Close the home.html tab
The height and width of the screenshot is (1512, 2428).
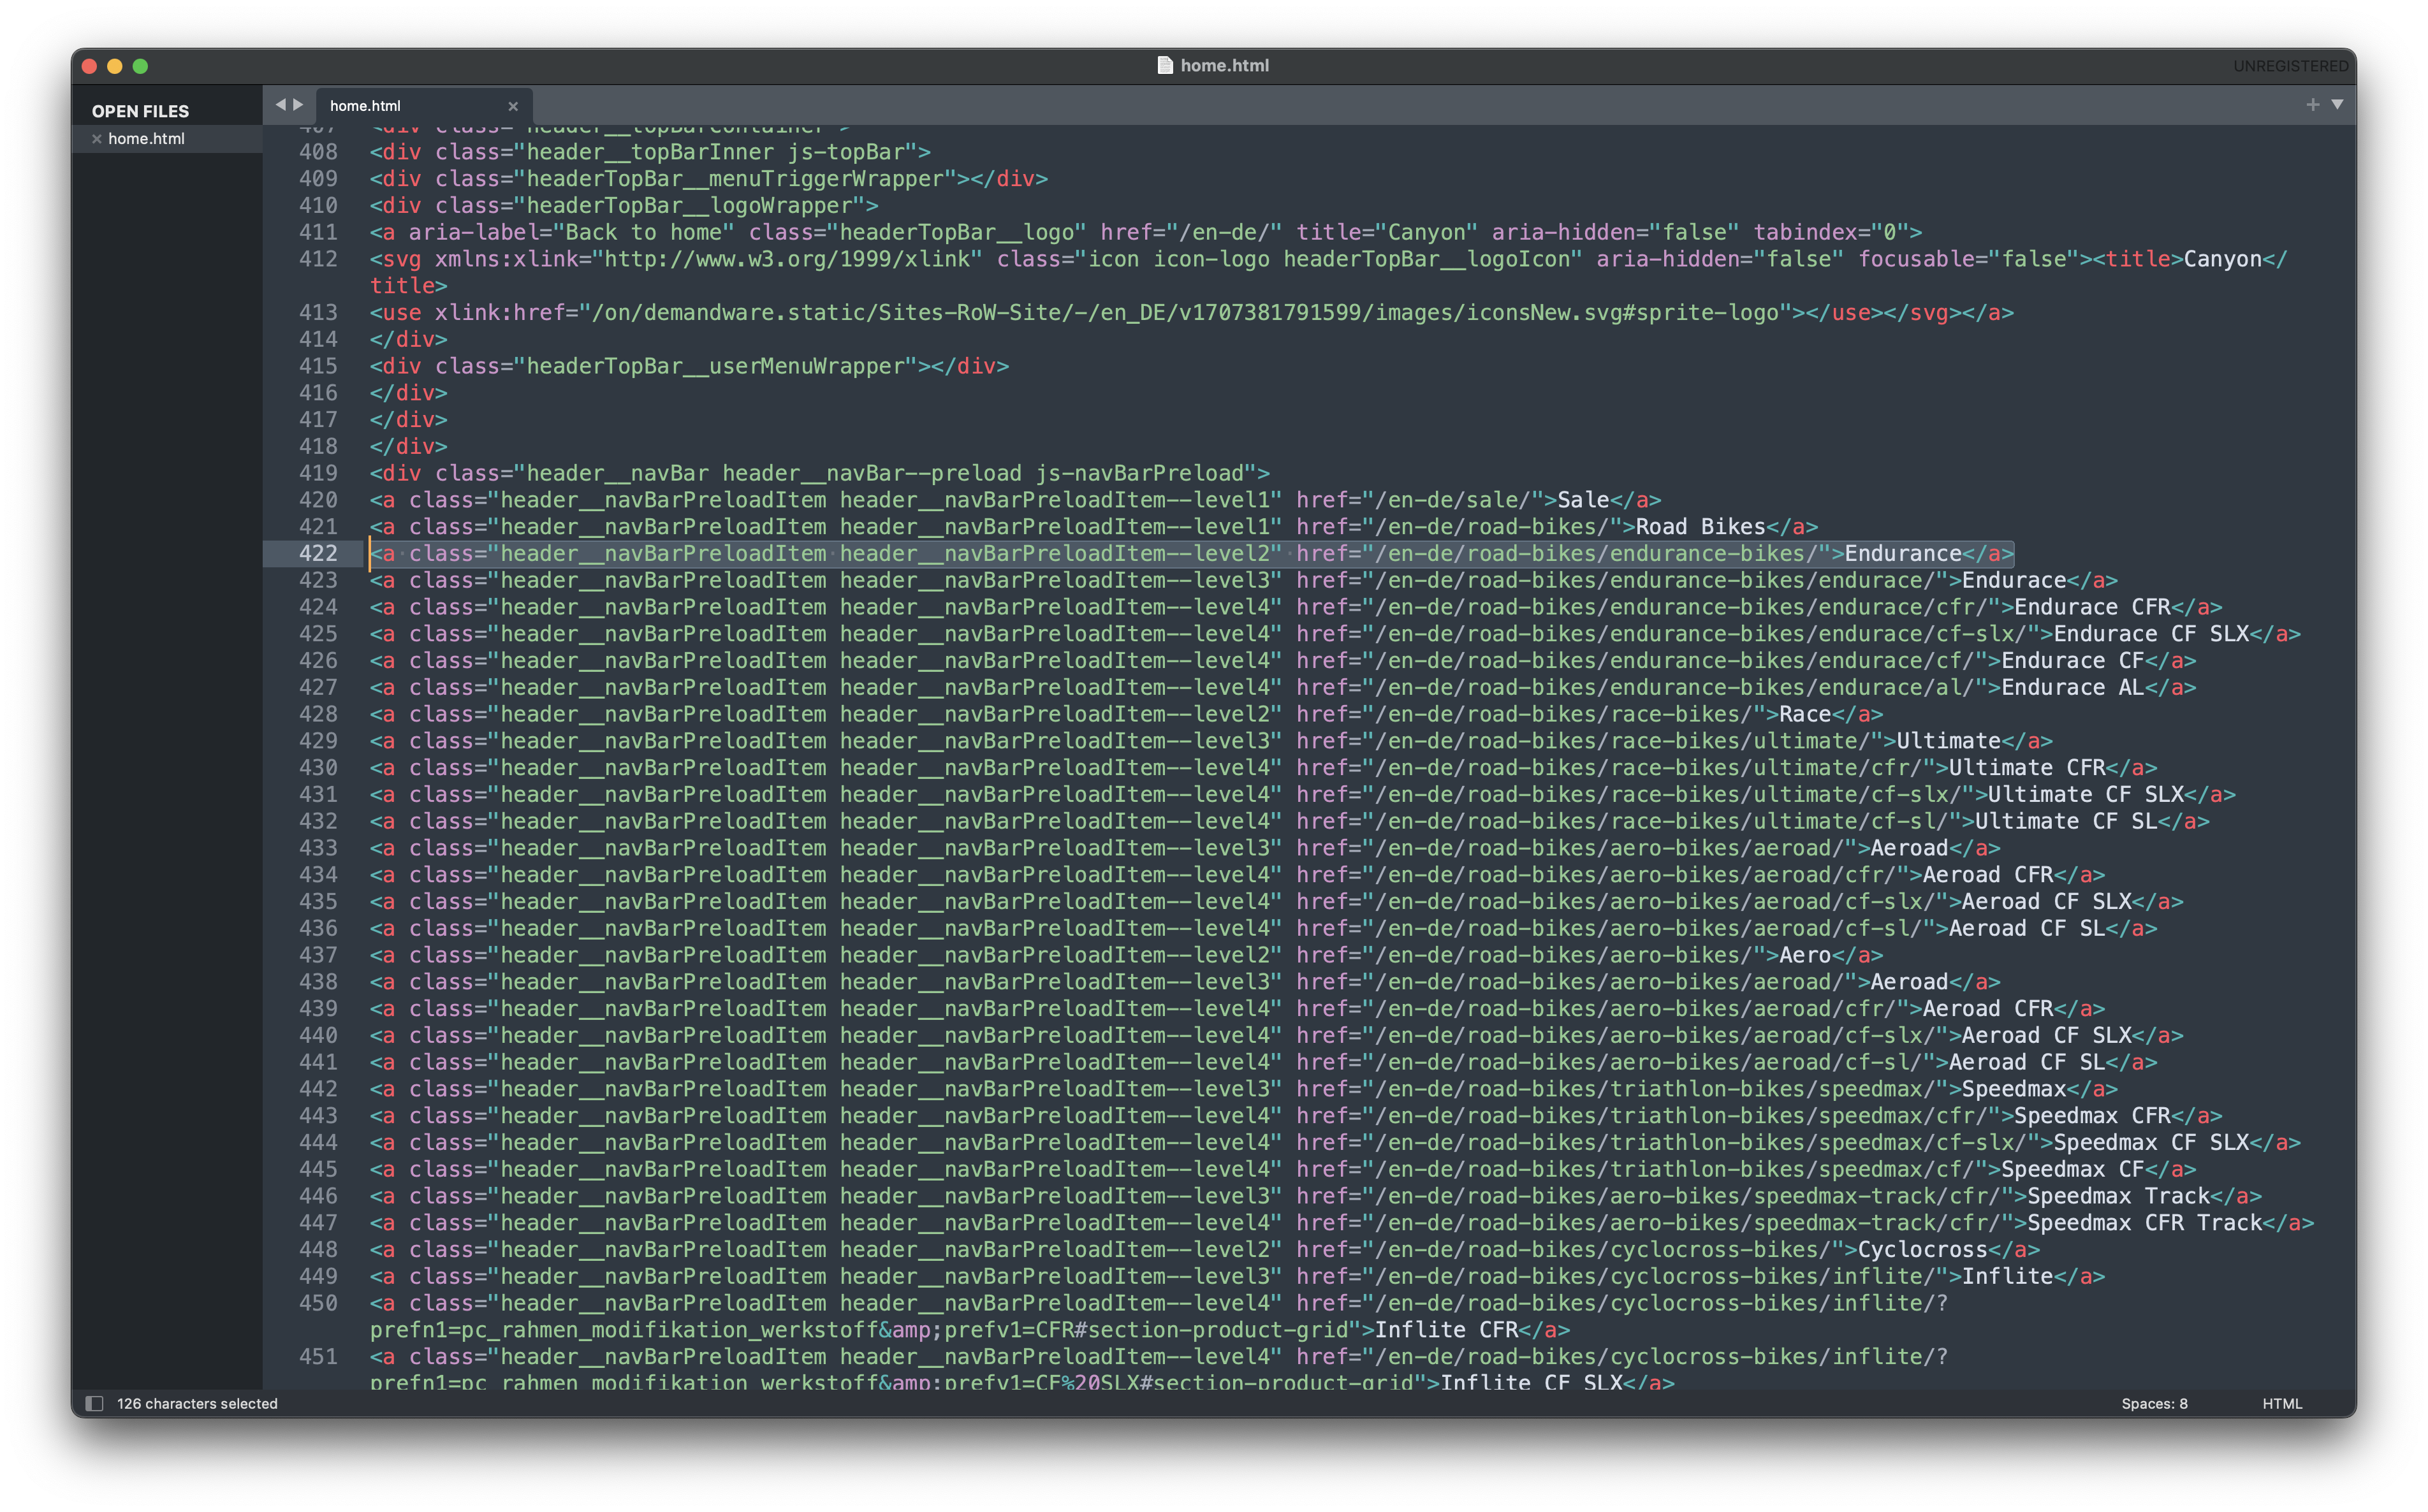(513, 106)
